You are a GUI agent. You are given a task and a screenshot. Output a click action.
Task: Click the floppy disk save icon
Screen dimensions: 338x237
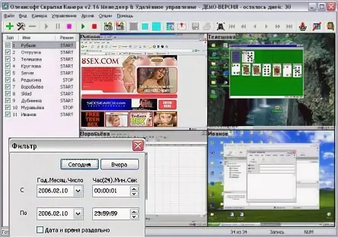click(x=195, y=27)
